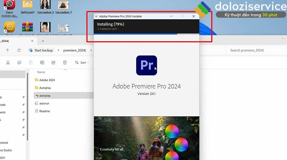Click the WinRAR books desktop icon

[x=27, y=27]
